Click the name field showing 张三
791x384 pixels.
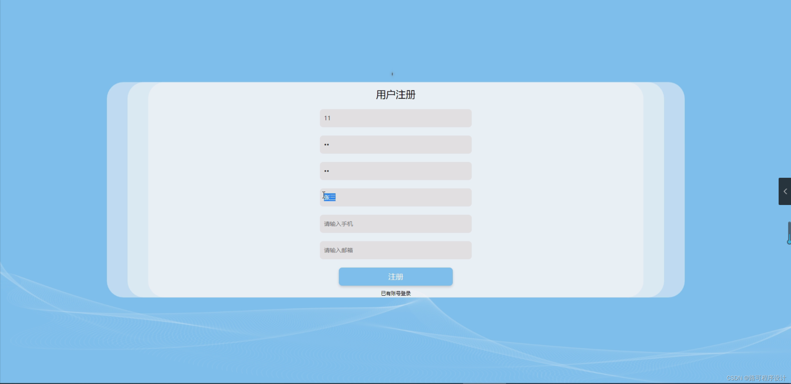click(x=395, y=197)
